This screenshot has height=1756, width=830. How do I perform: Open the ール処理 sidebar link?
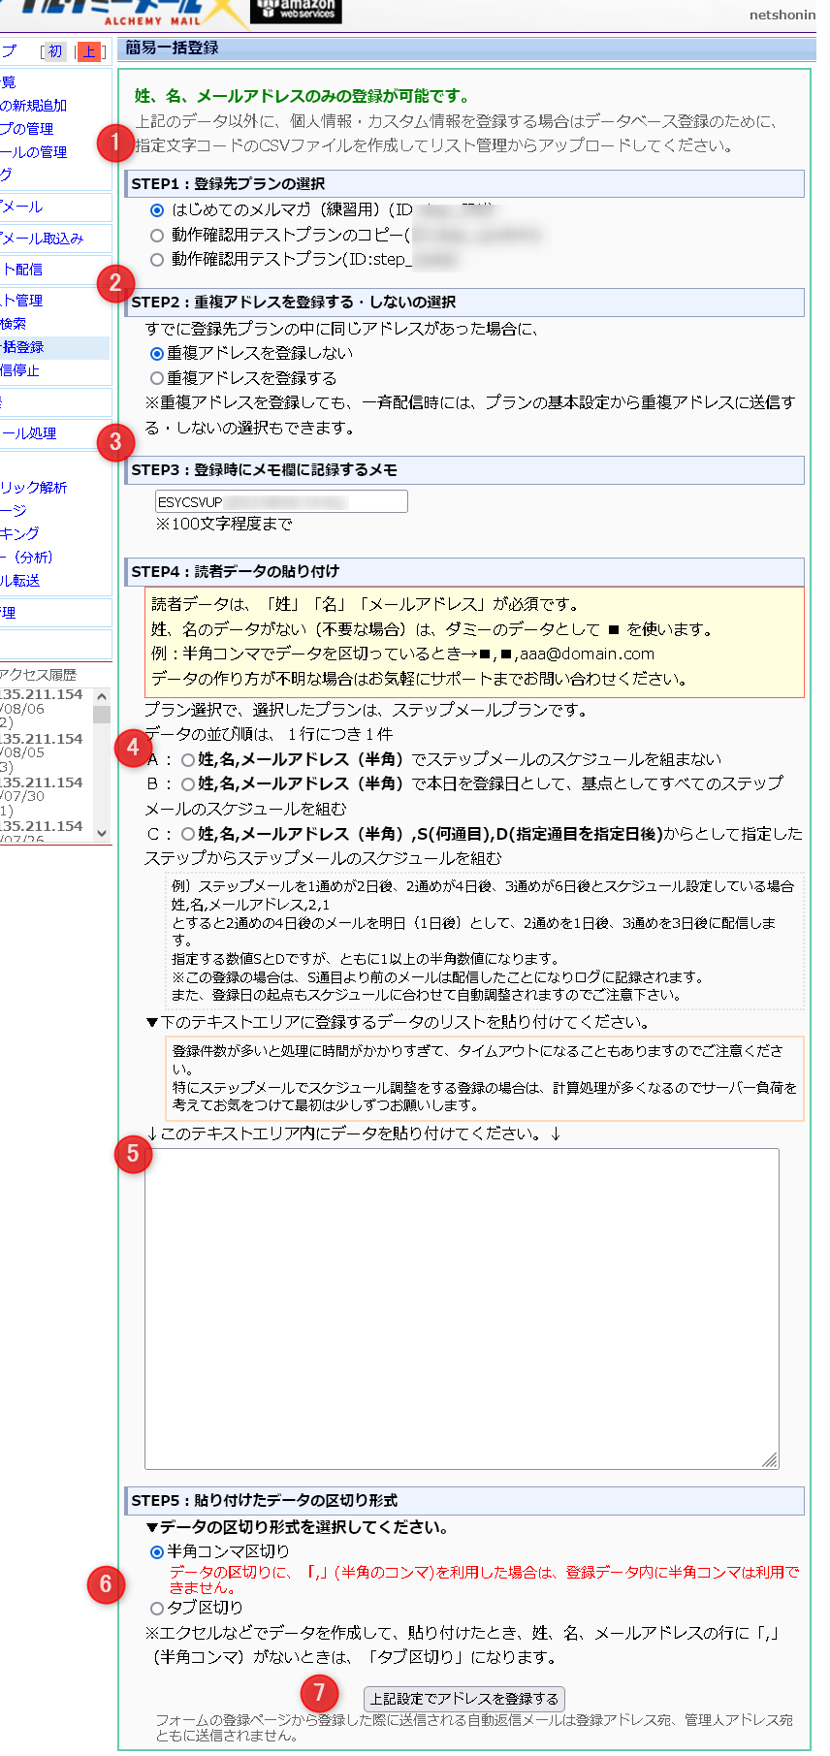[28, 433]
